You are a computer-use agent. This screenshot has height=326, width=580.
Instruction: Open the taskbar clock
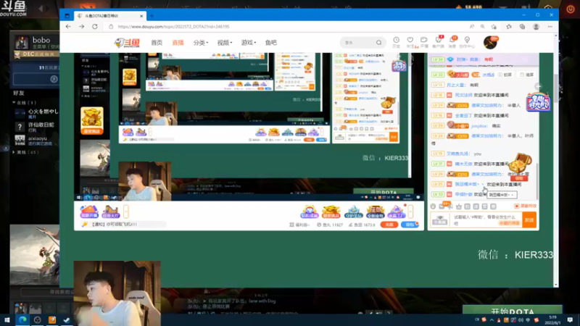tap(552, 319)
